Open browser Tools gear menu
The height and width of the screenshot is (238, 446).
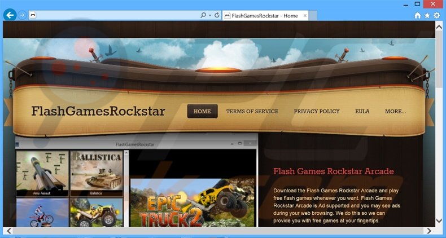pyautogui.click(x=437, y=16)
